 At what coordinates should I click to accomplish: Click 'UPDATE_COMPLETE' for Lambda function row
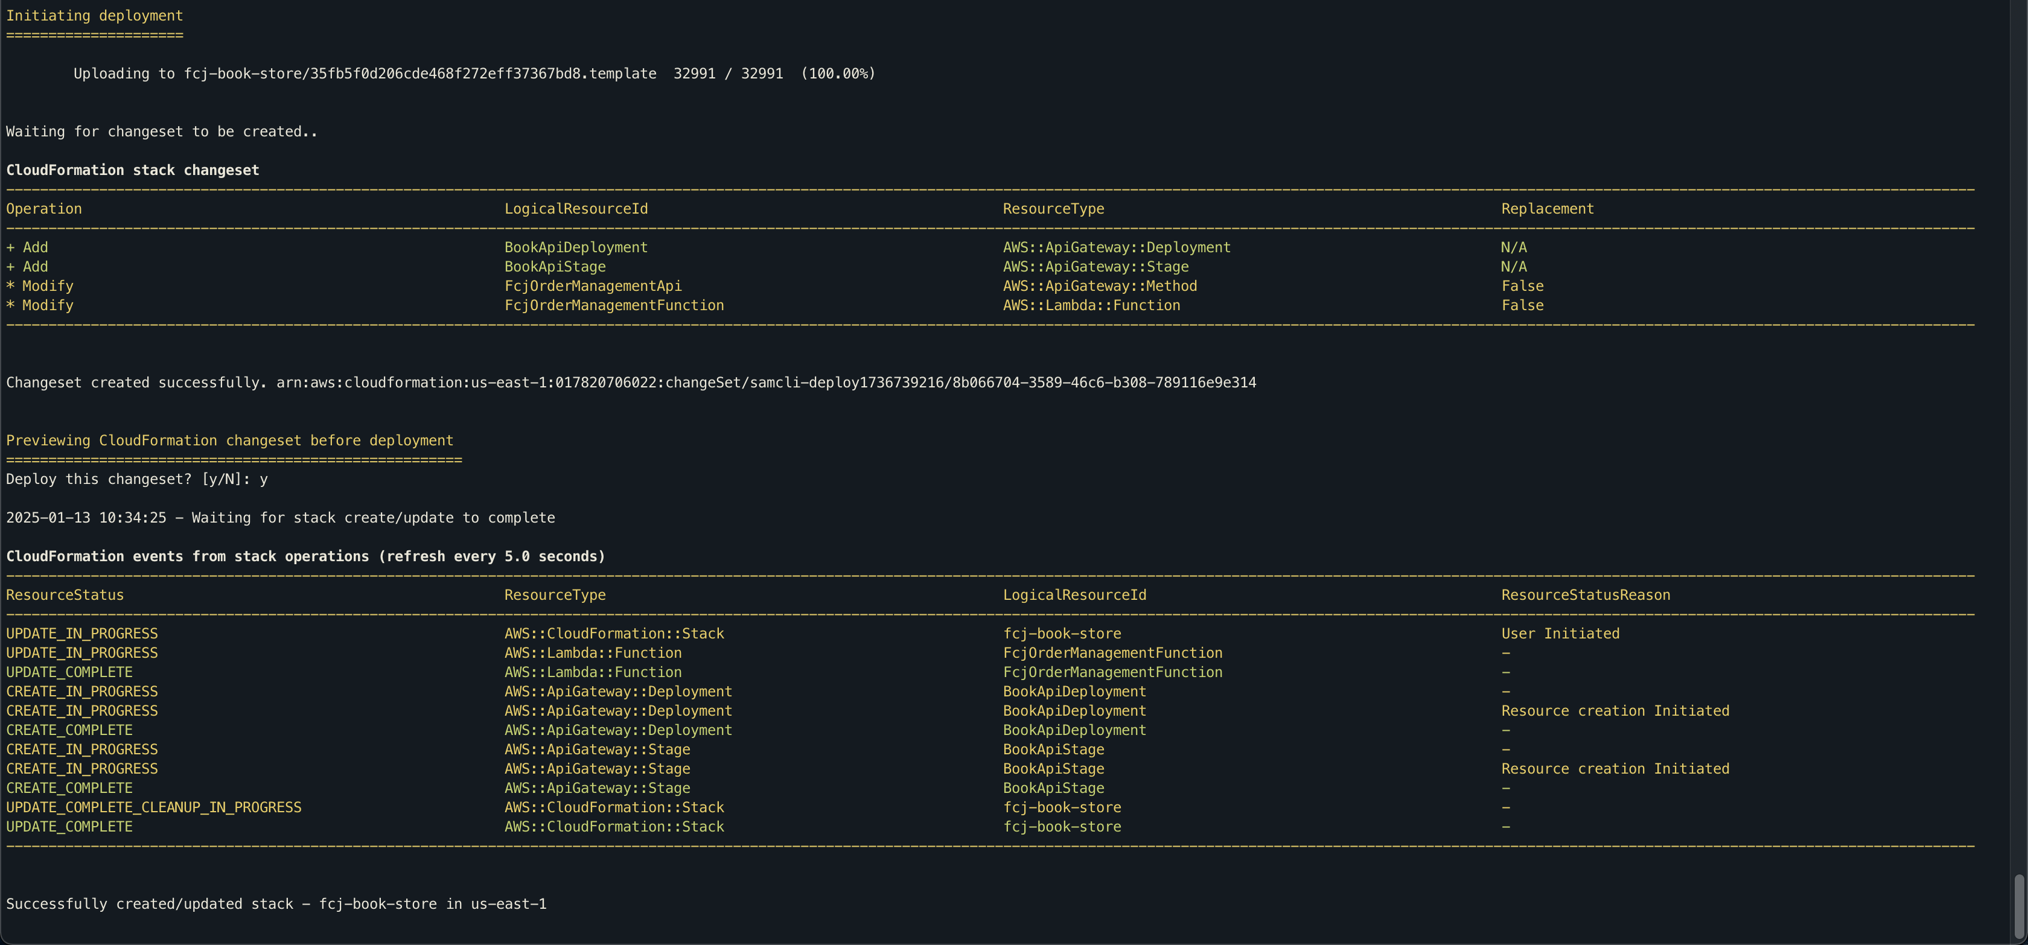click(69, 672)
